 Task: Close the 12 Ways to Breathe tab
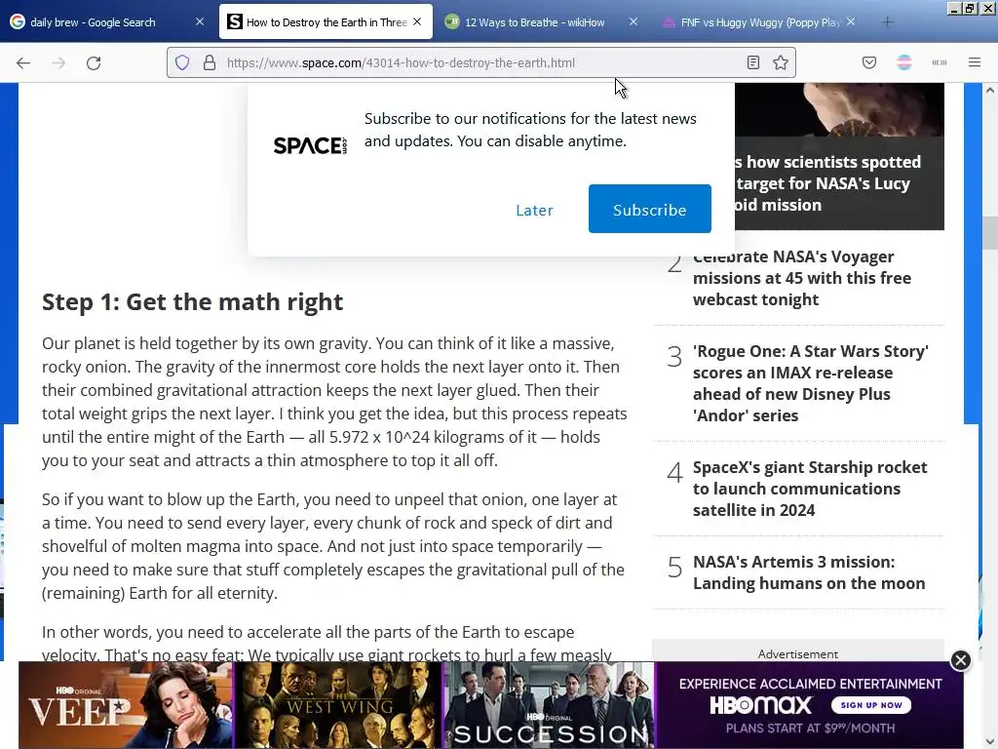[x=633, y=21]
